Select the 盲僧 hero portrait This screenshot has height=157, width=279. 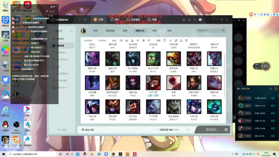point(173,83)
